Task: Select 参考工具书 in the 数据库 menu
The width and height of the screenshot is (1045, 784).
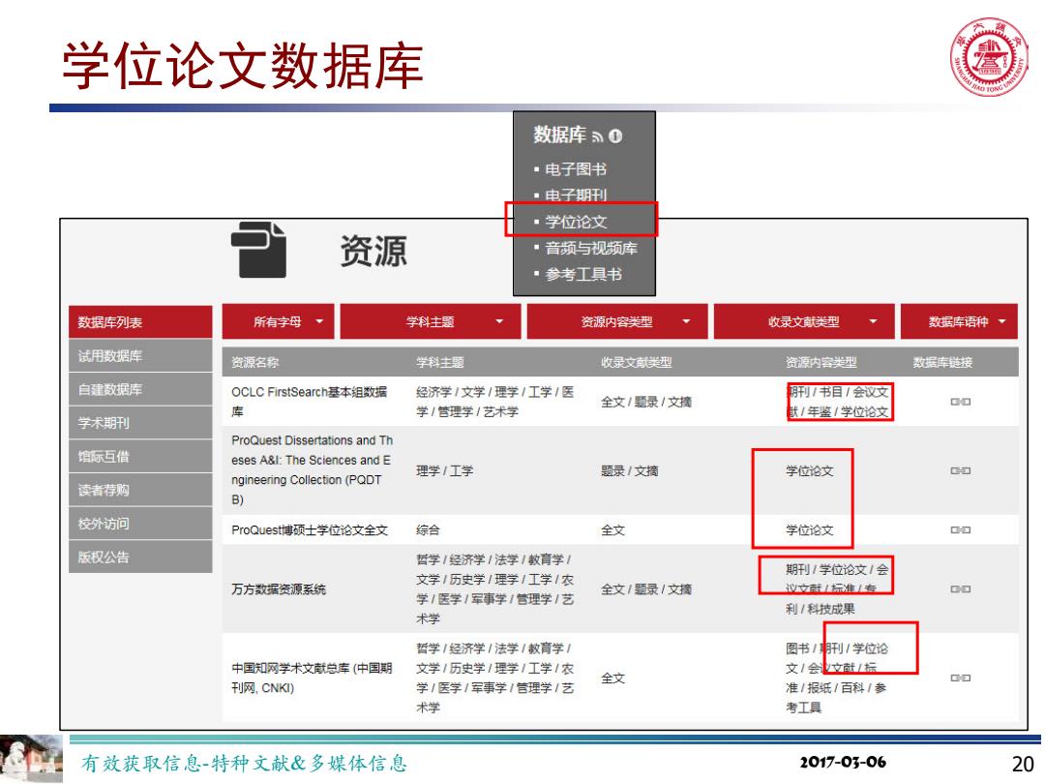Action: tap(583, 274)
